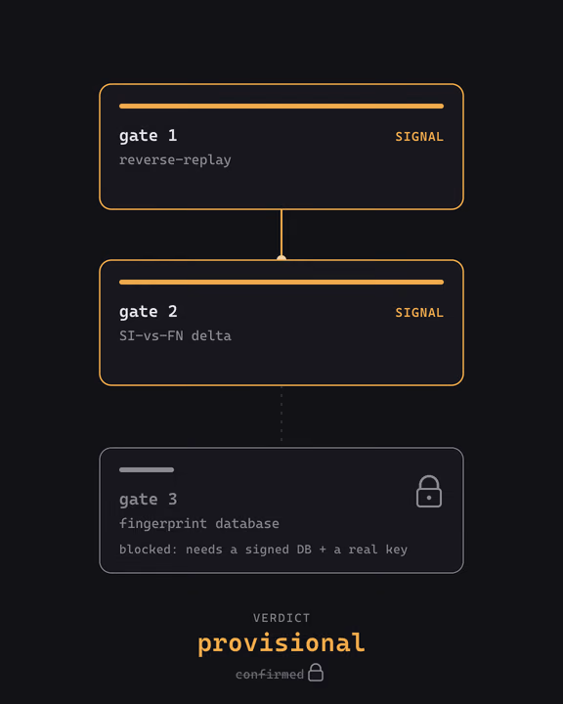Click the reverse-replay subtitle
Image resolution: width=563 pixels, height=704 pixels.
(175, 159)
